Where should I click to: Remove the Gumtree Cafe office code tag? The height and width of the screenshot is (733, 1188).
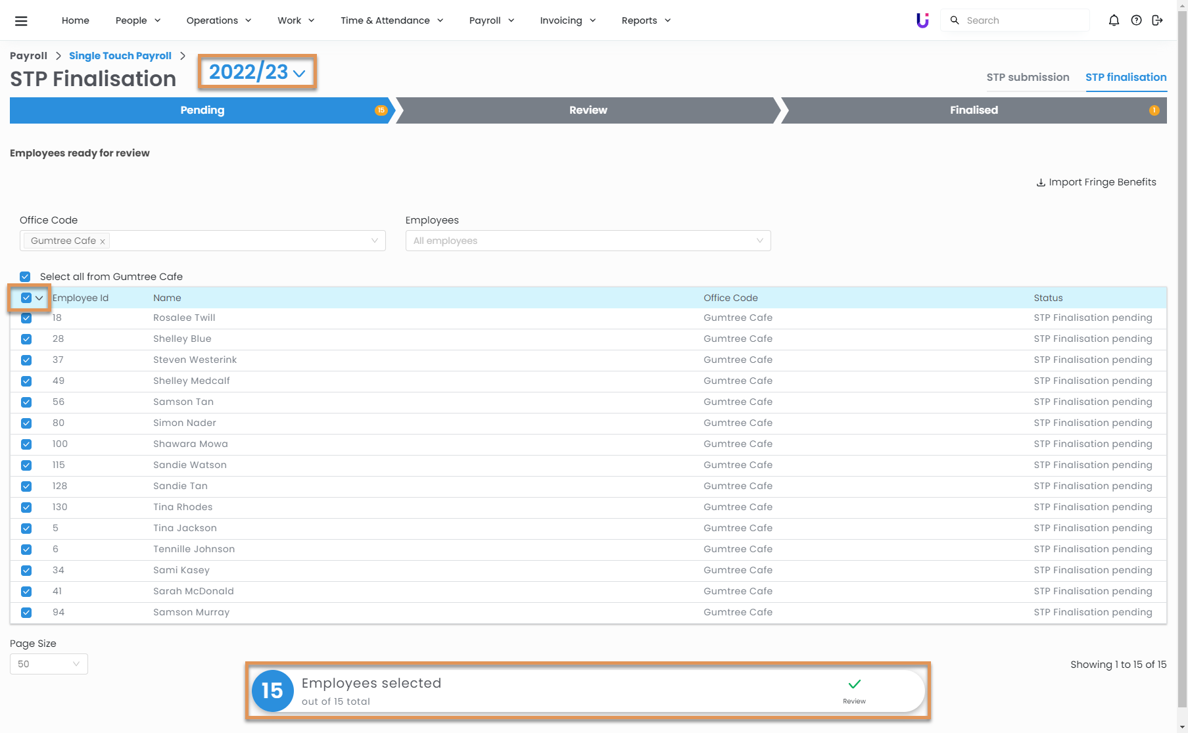(x=103, y=241)
